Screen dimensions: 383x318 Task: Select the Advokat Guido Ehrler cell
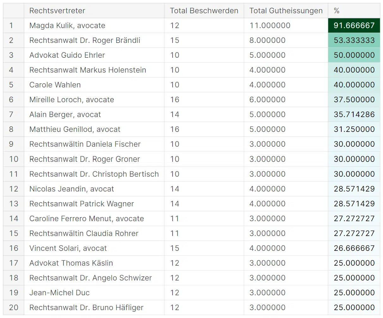coord(67,55)
